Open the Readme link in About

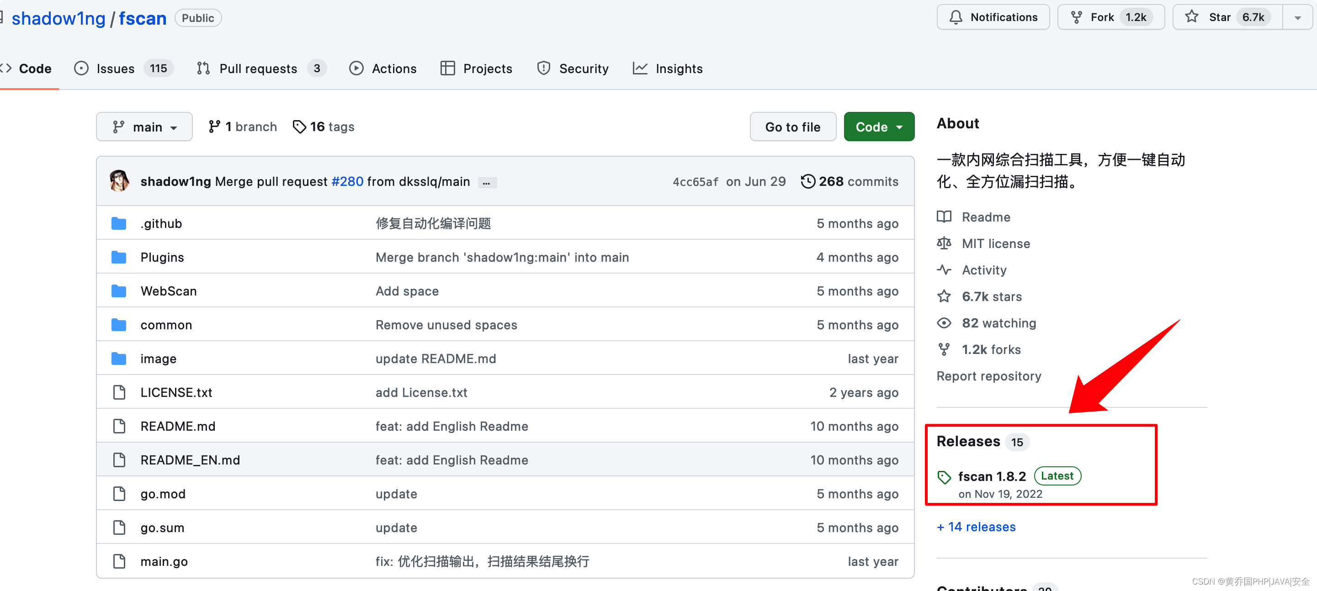tap(986, 216)
